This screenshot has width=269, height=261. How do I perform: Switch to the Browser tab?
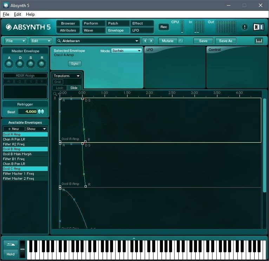click(x=68, y=23)
